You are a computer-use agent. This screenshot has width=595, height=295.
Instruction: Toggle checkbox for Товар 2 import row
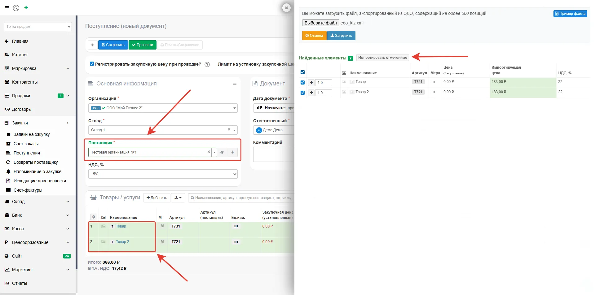click(303, 93)
